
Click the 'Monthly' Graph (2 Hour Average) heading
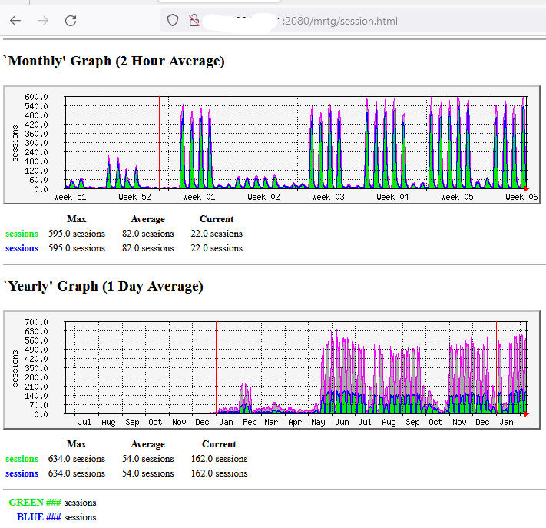coord(115,61)
